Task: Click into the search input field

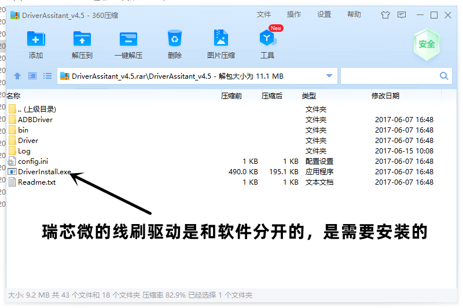Action: pyautogui.click(x=389, y=76)
